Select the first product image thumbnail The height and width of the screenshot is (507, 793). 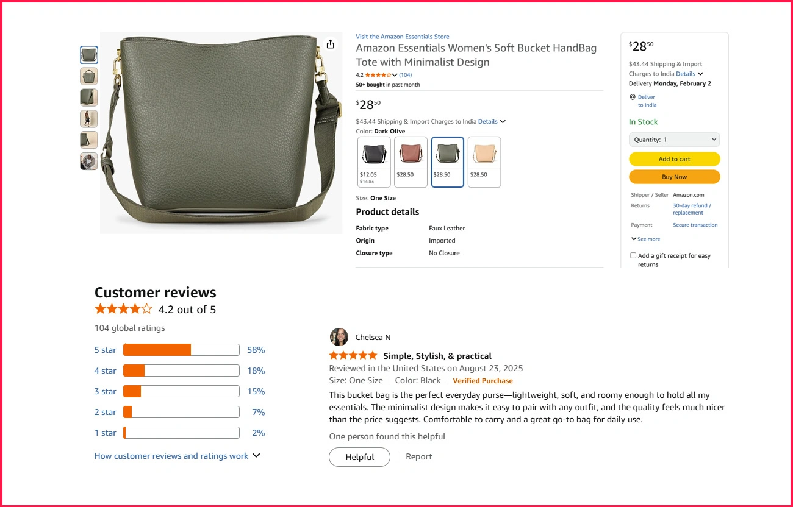[89, 55]
